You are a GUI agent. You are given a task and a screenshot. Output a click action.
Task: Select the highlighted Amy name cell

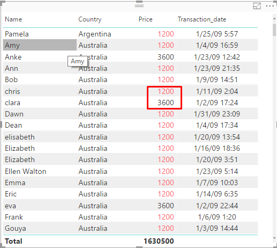pyautogui.click(x=40, y=45)
